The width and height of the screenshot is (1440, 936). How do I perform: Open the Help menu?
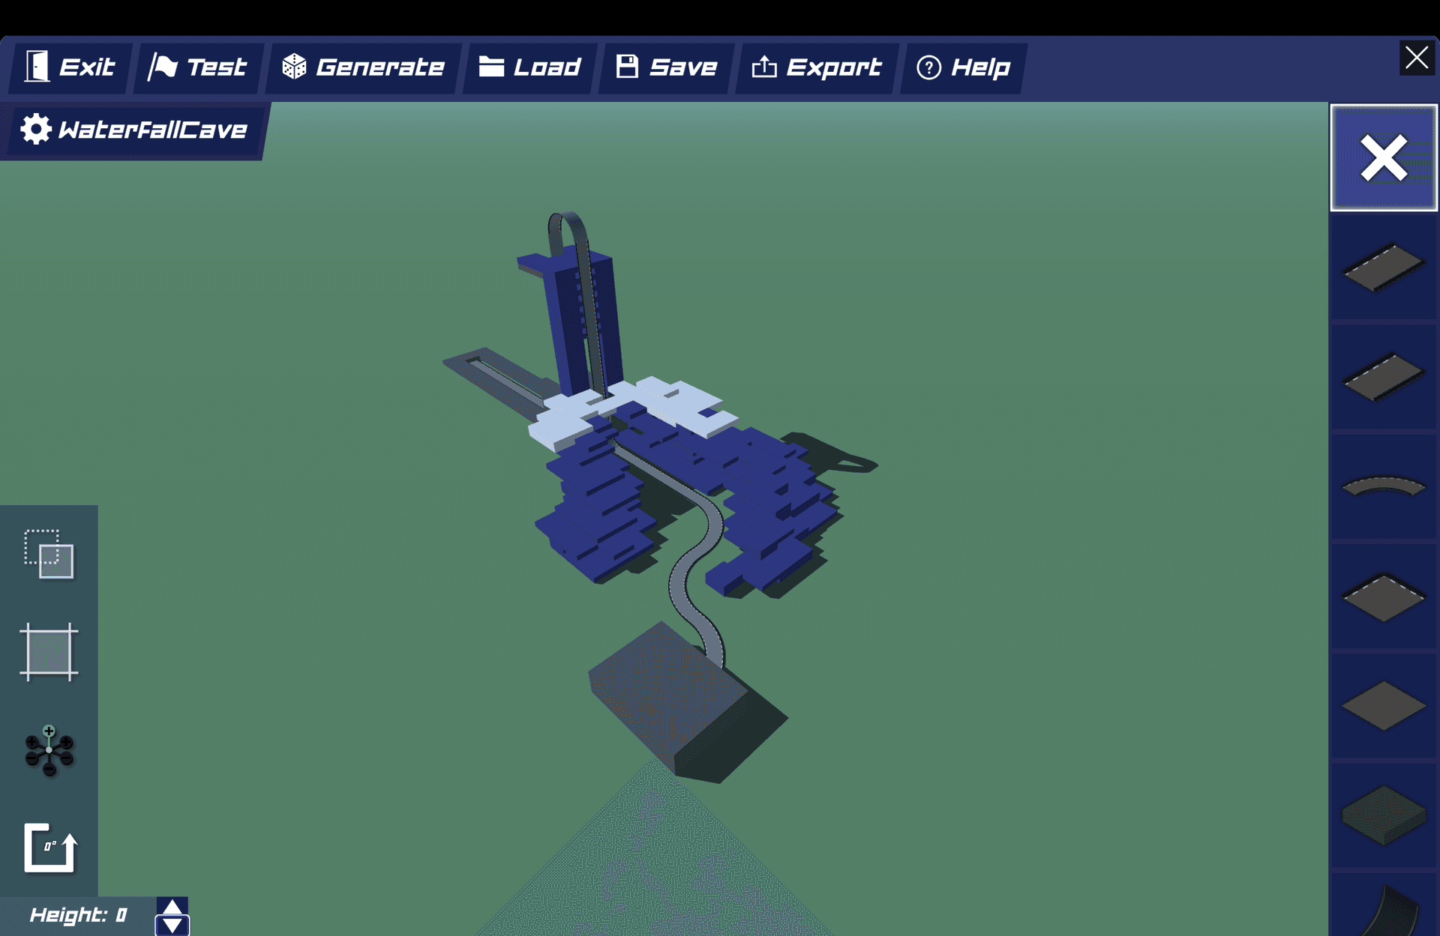pos(963,67)
